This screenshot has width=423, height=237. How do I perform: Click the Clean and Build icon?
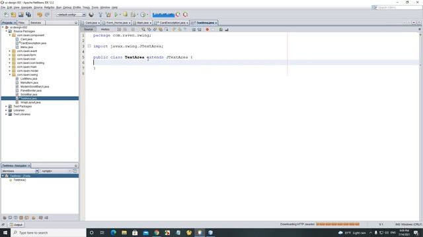pos(108,14)
